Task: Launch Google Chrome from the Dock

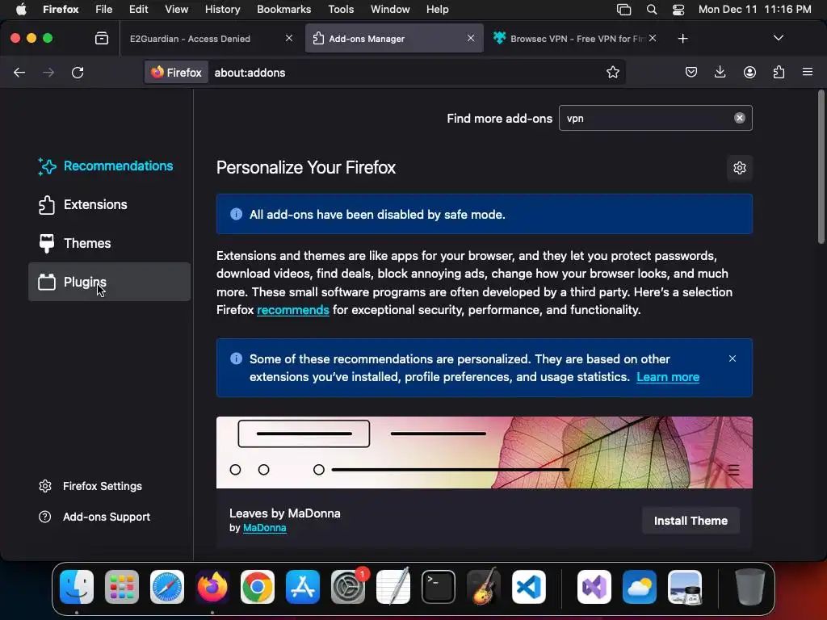Action: click(x=258, y=587)
